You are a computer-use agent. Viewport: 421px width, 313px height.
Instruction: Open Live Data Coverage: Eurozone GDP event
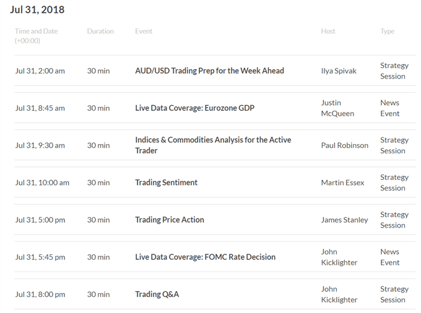[194, 108]
